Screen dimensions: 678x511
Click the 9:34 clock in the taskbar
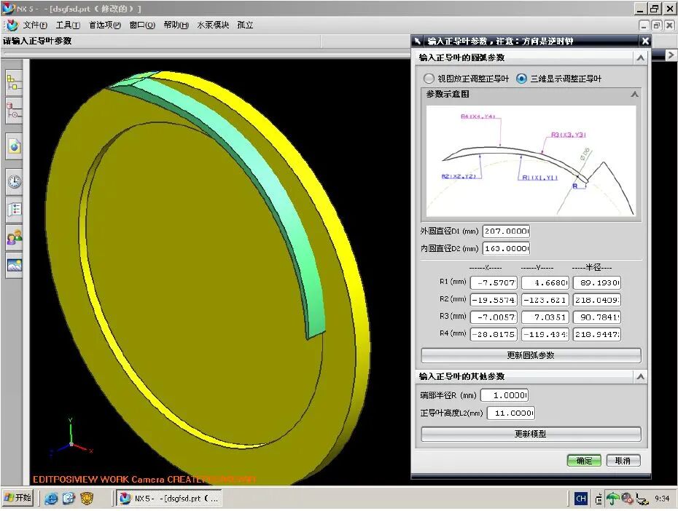point(662,499)
